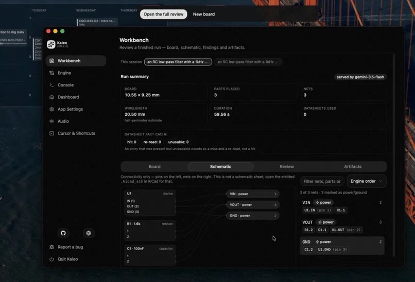Click the App Settings gear icon
The image size is (415, 282).
(x=51, y=109)
